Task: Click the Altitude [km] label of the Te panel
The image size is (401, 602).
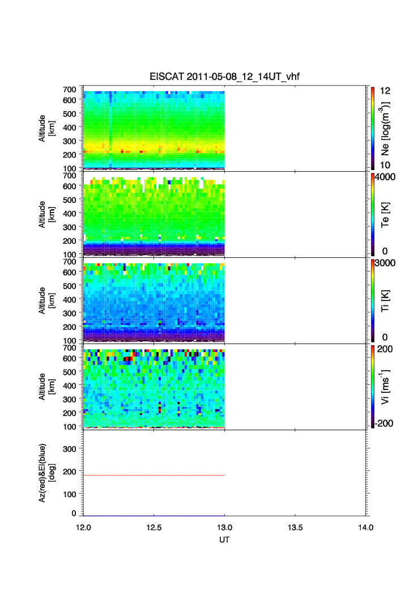Action: (x=46, y=215)
